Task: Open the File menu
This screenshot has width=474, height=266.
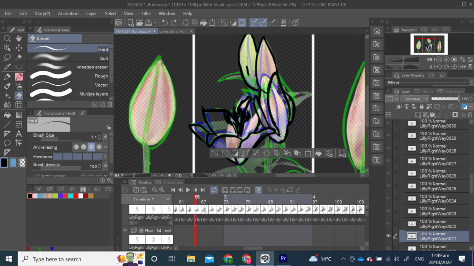Action: point(8,14)
